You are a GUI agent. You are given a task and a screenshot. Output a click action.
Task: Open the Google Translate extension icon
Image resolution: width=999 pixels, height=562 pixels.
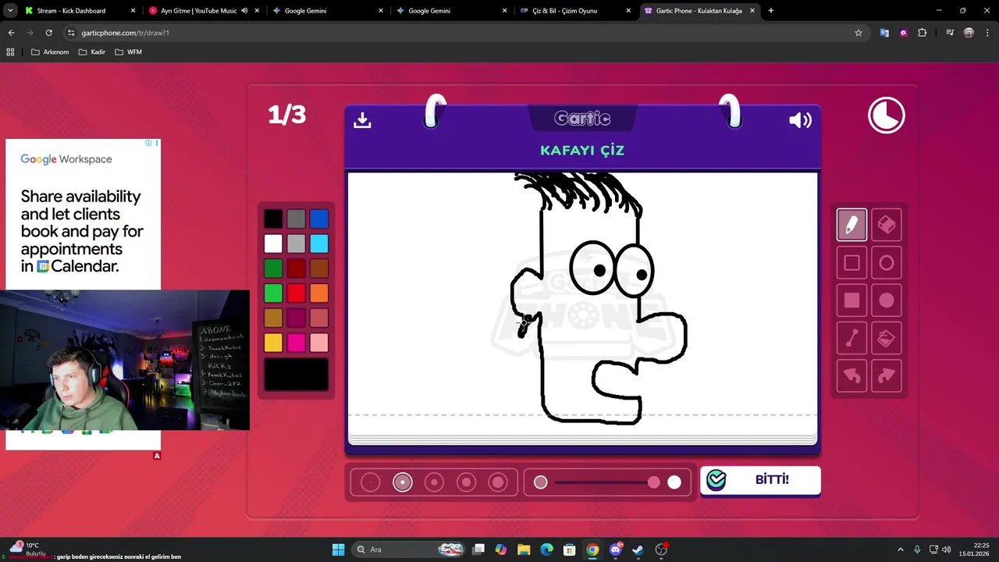(884, 33)
